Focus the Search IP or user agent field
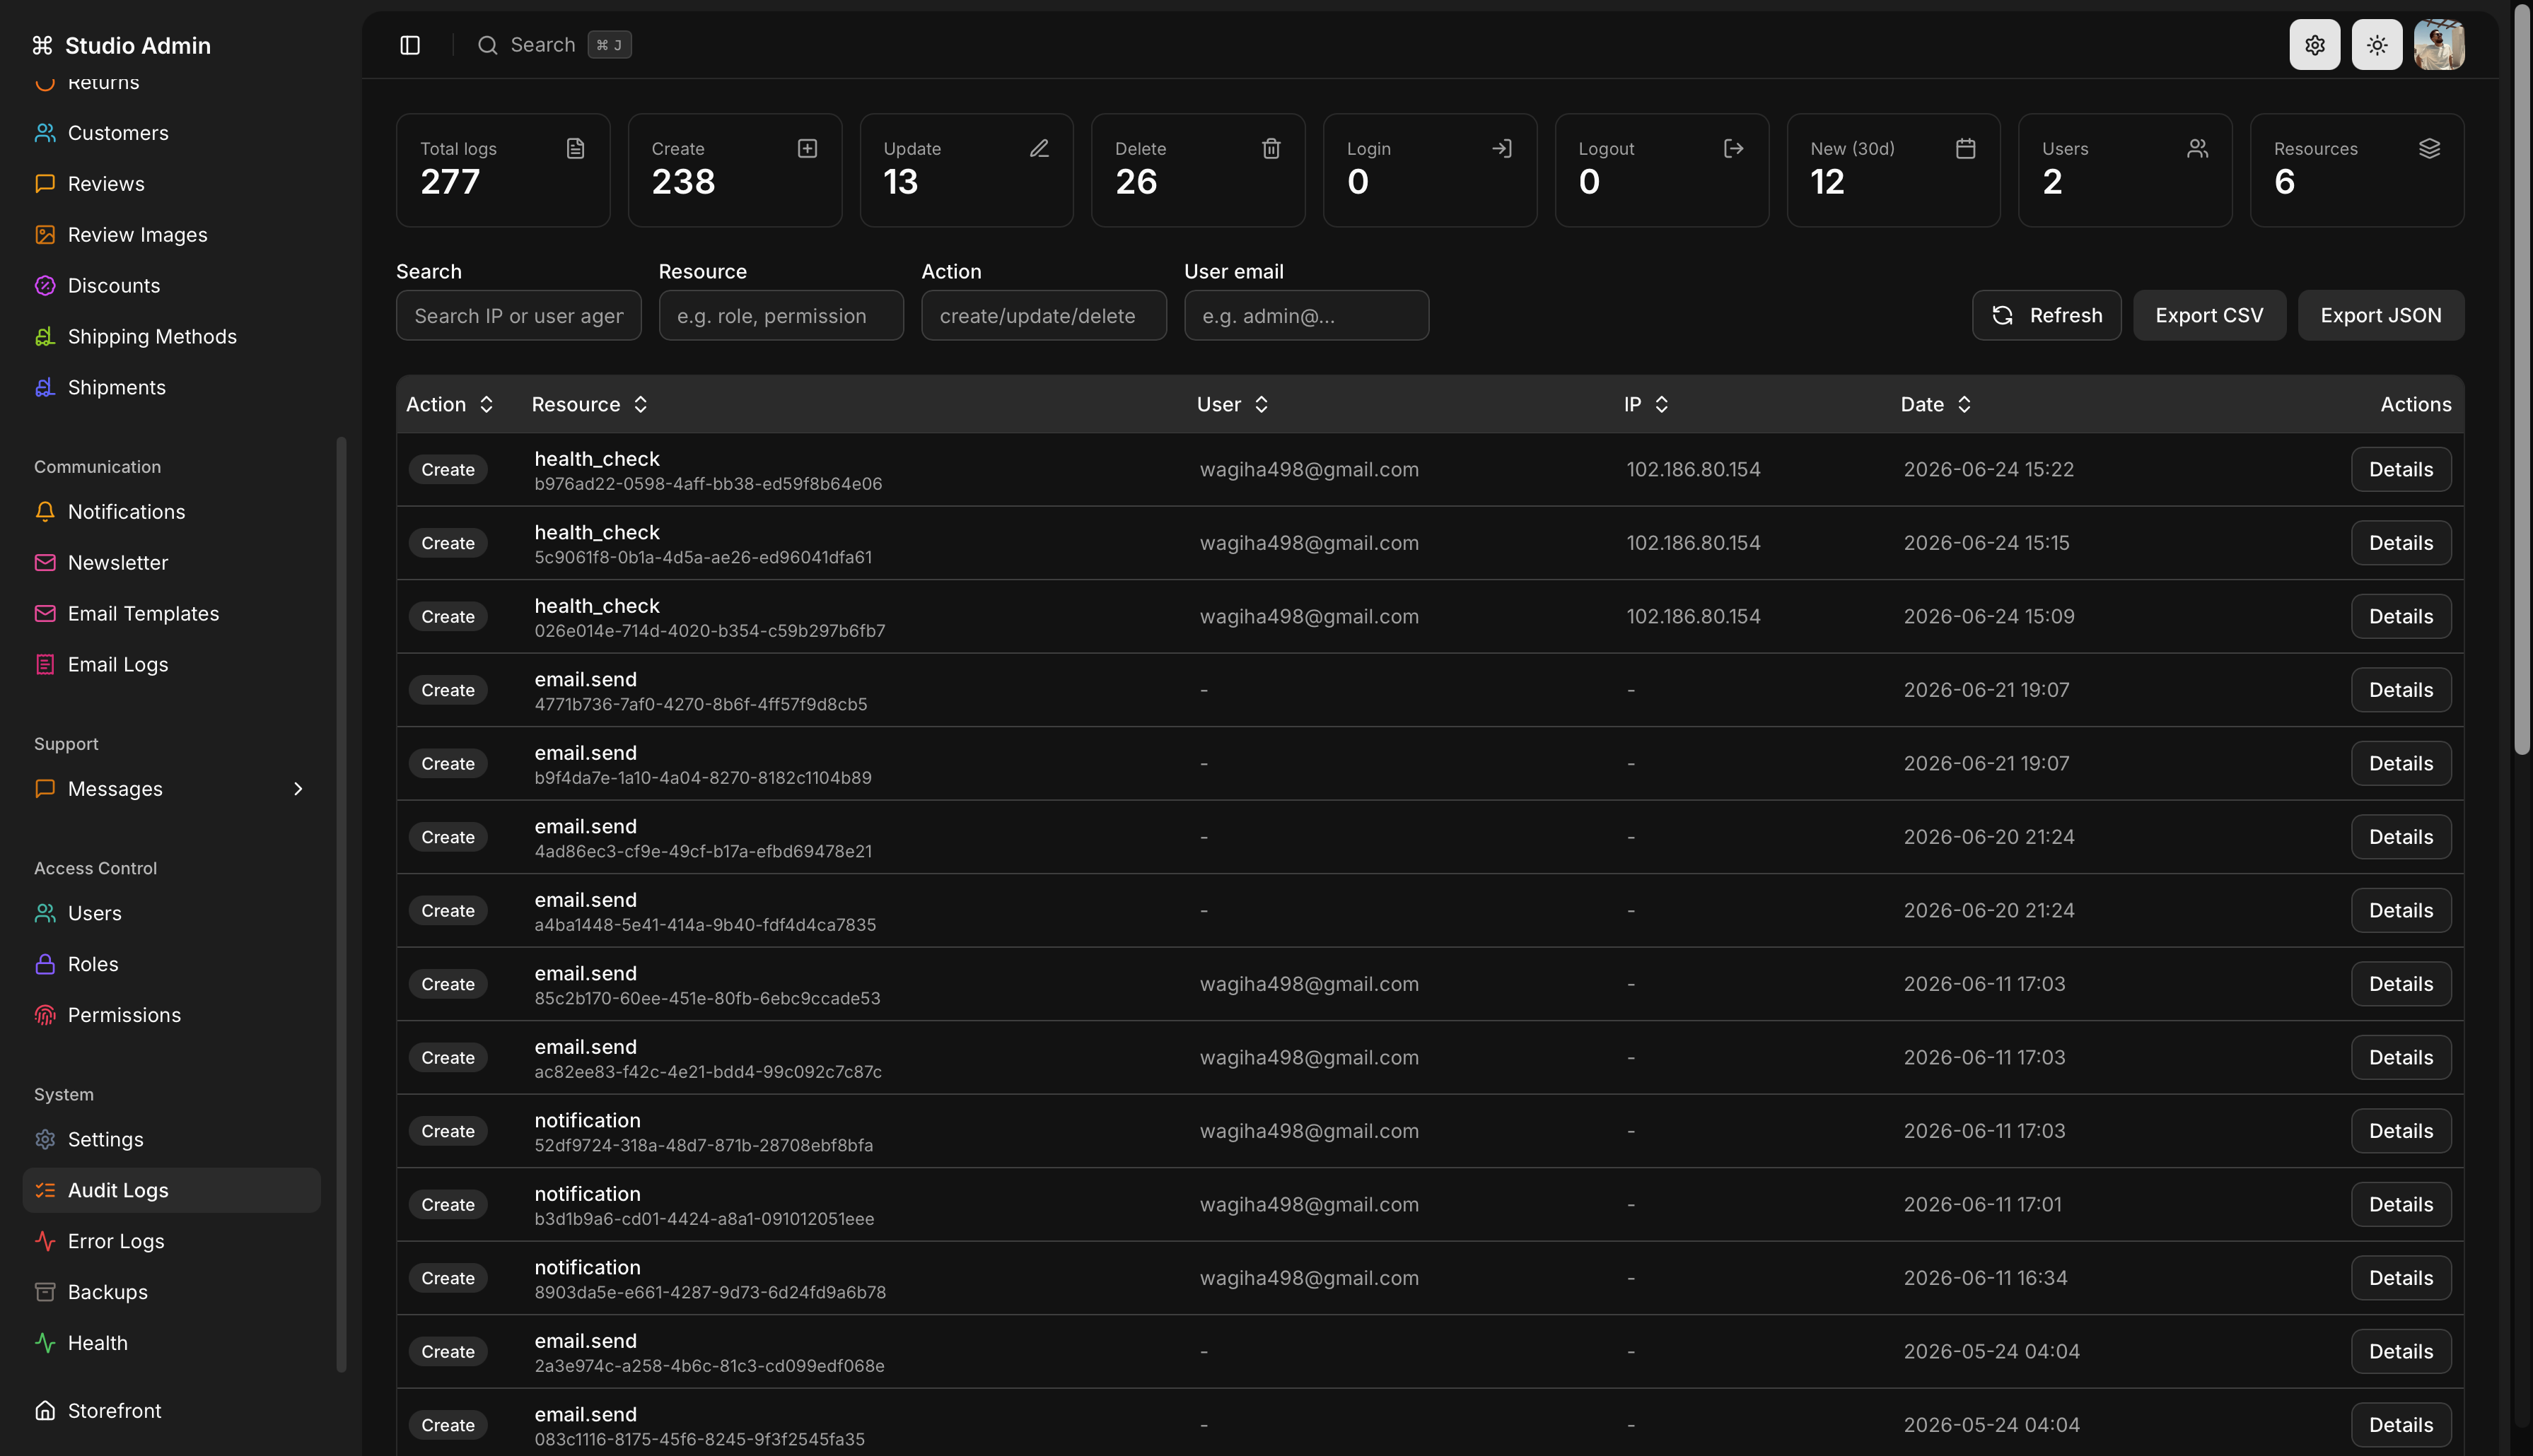Screen dimensions: 2533x1456 pyautogui.click(x=518, y=316)
